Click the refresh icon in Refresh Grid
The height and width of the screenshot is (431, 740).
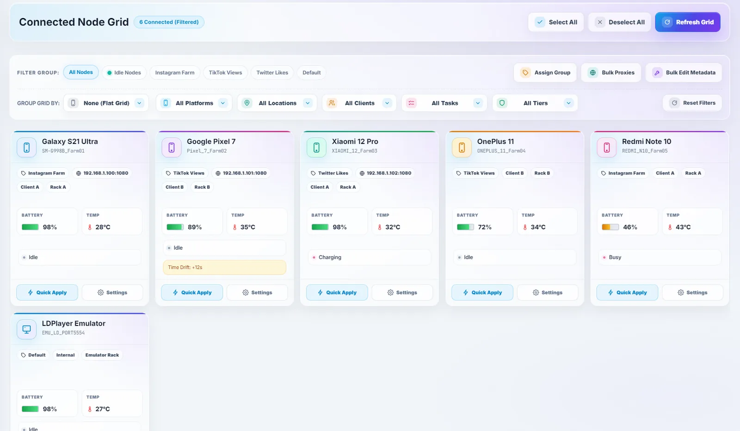(667, 22)
